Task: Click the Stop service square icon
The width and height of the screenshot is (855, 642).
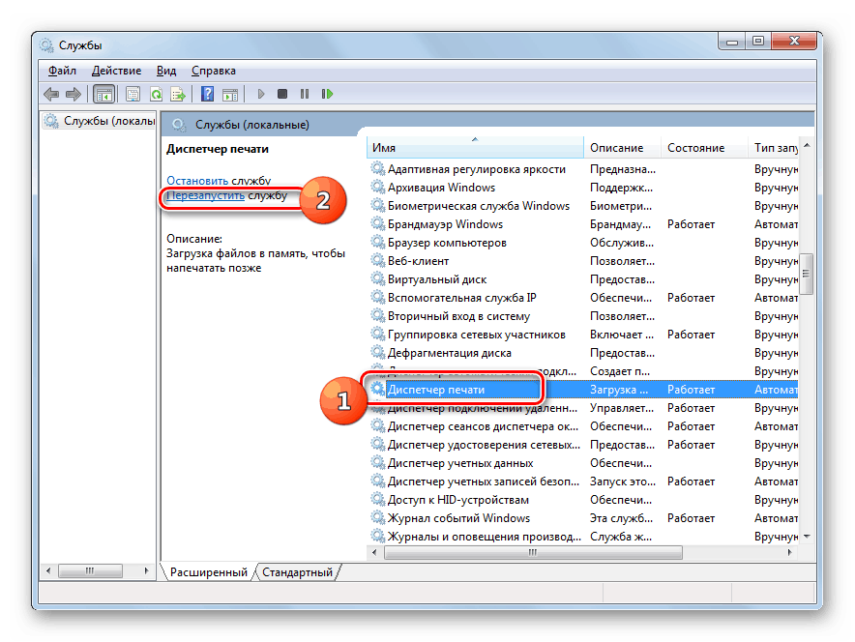Action: 283,94
